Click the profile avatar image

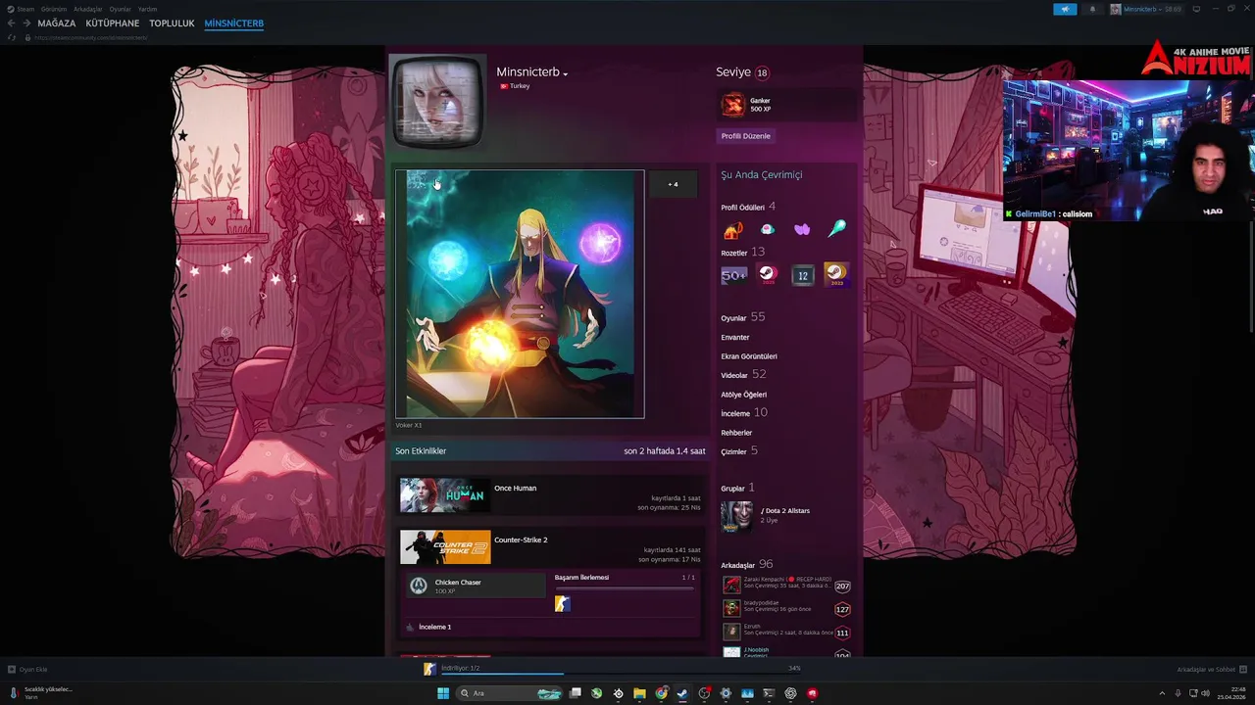click(x=437, y=103)
